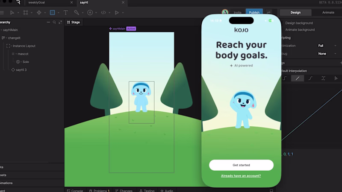Open pen tool dropdown arrow
The width and height of the screenshot is (342, 192).
pos(83,13)
